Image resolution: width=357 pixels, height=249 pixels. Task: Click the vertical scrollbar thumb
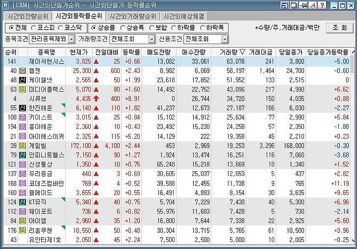353,64
